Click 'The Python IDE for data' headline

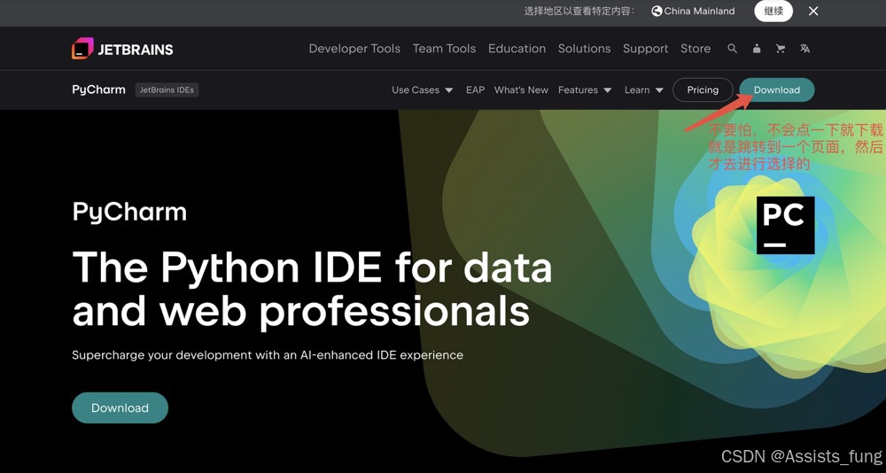312,268
